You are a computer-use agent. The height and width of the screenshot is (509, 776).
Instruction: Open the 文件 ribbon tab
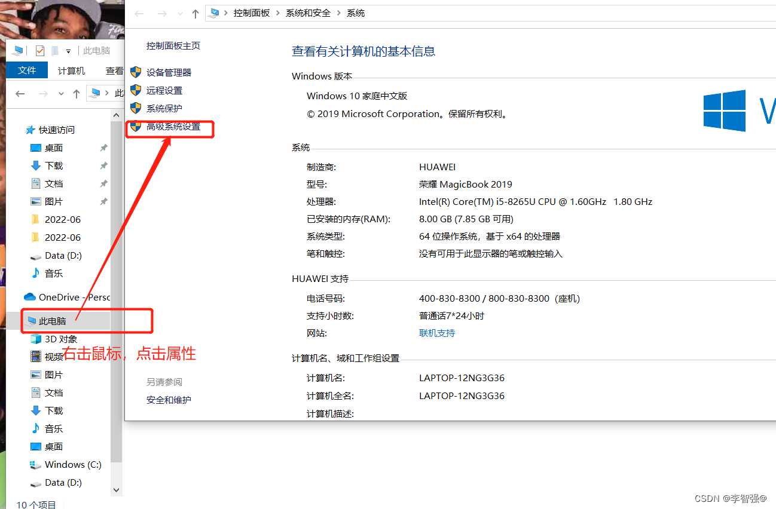(27, 70)
